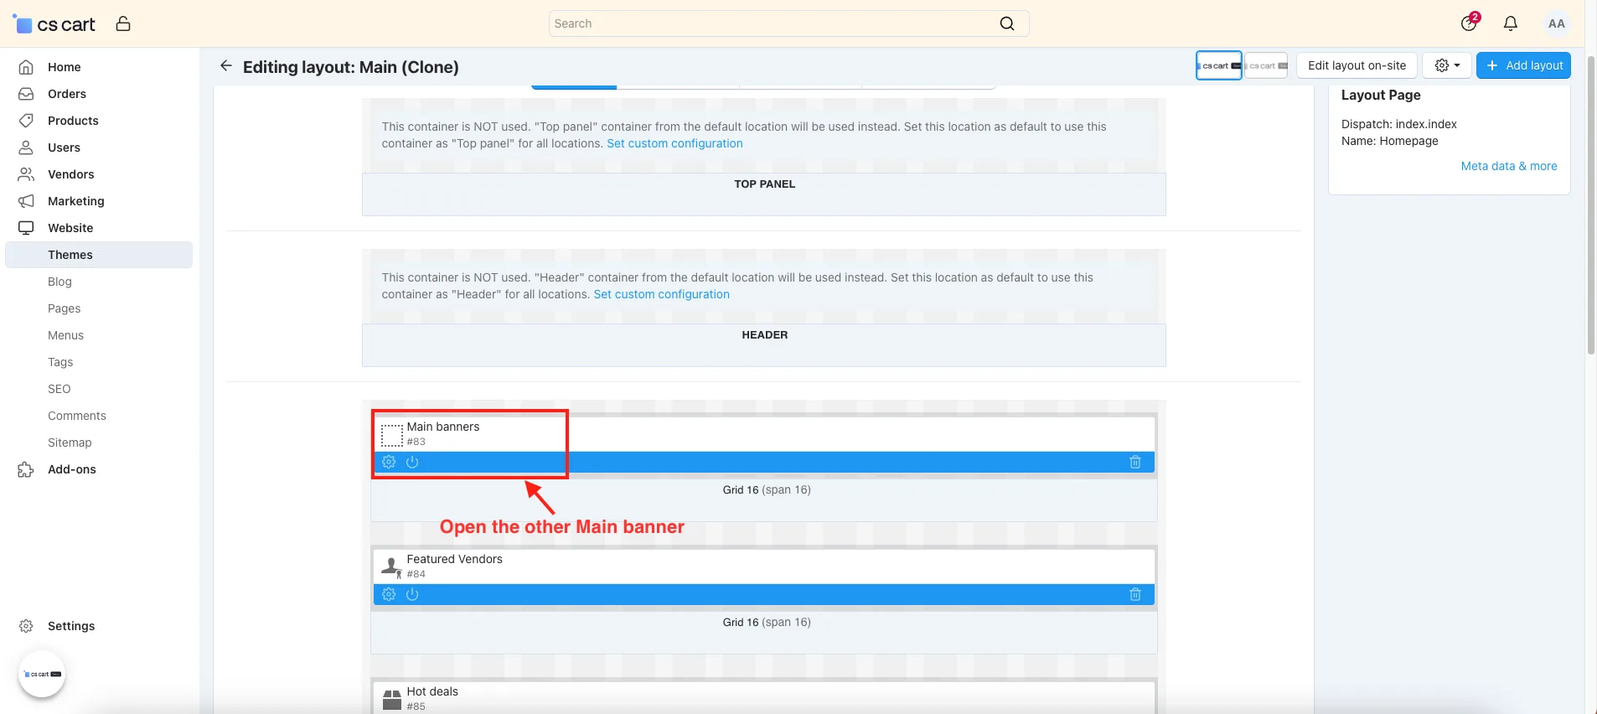The height and width of the screenshot is (714, 1597).
Task: Click the Featured Vendors person icon
Action: tap(392, 567)
